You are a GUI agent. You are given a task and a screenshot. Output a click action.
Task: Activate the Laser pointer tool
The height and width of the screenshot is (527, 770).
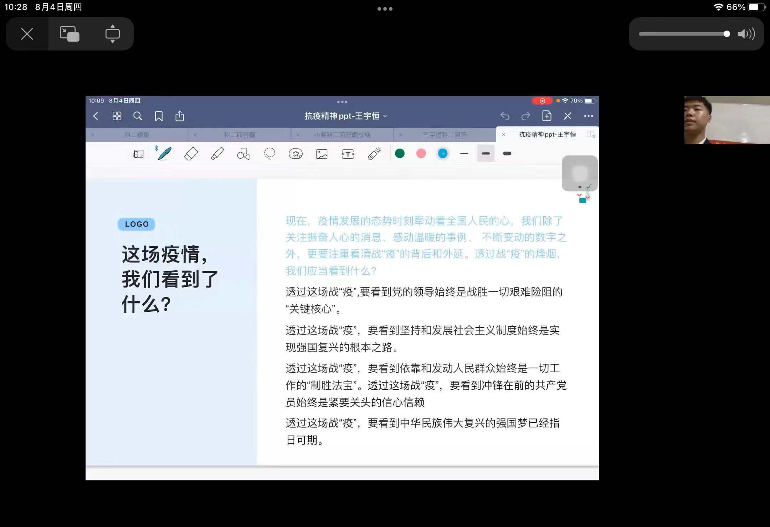[374, 154]
